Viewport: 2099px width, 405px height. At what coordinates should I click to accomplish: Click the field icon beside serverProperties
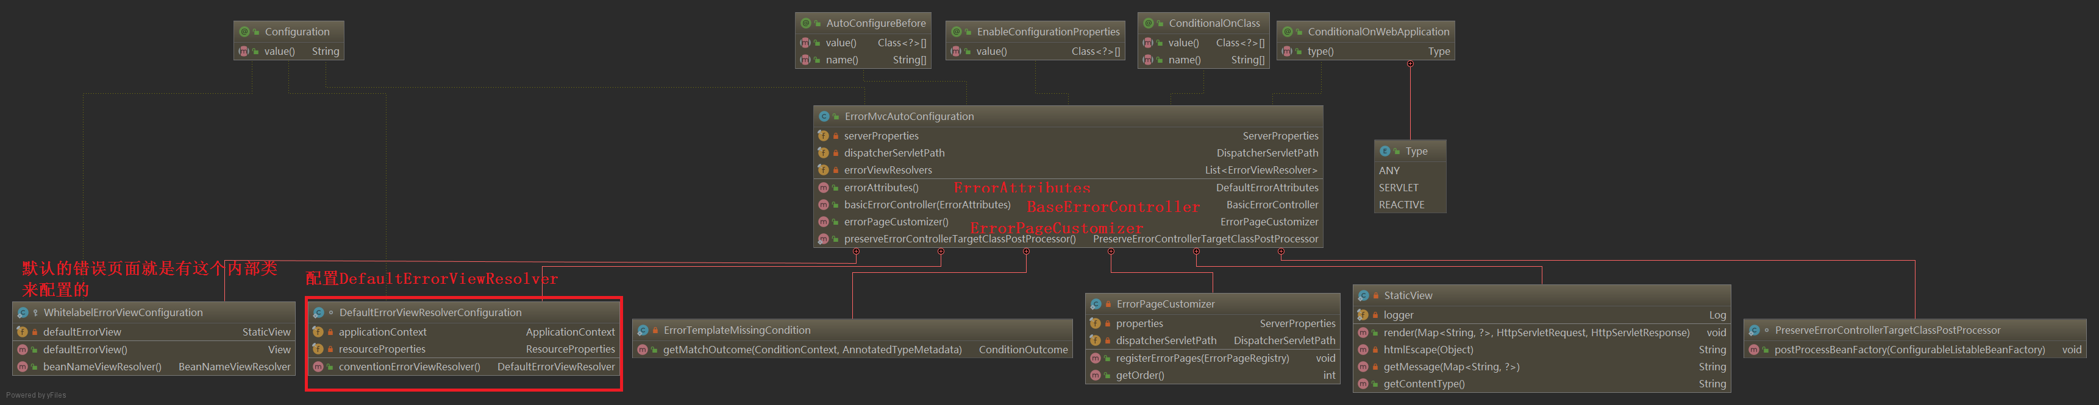tap(823, 136)
